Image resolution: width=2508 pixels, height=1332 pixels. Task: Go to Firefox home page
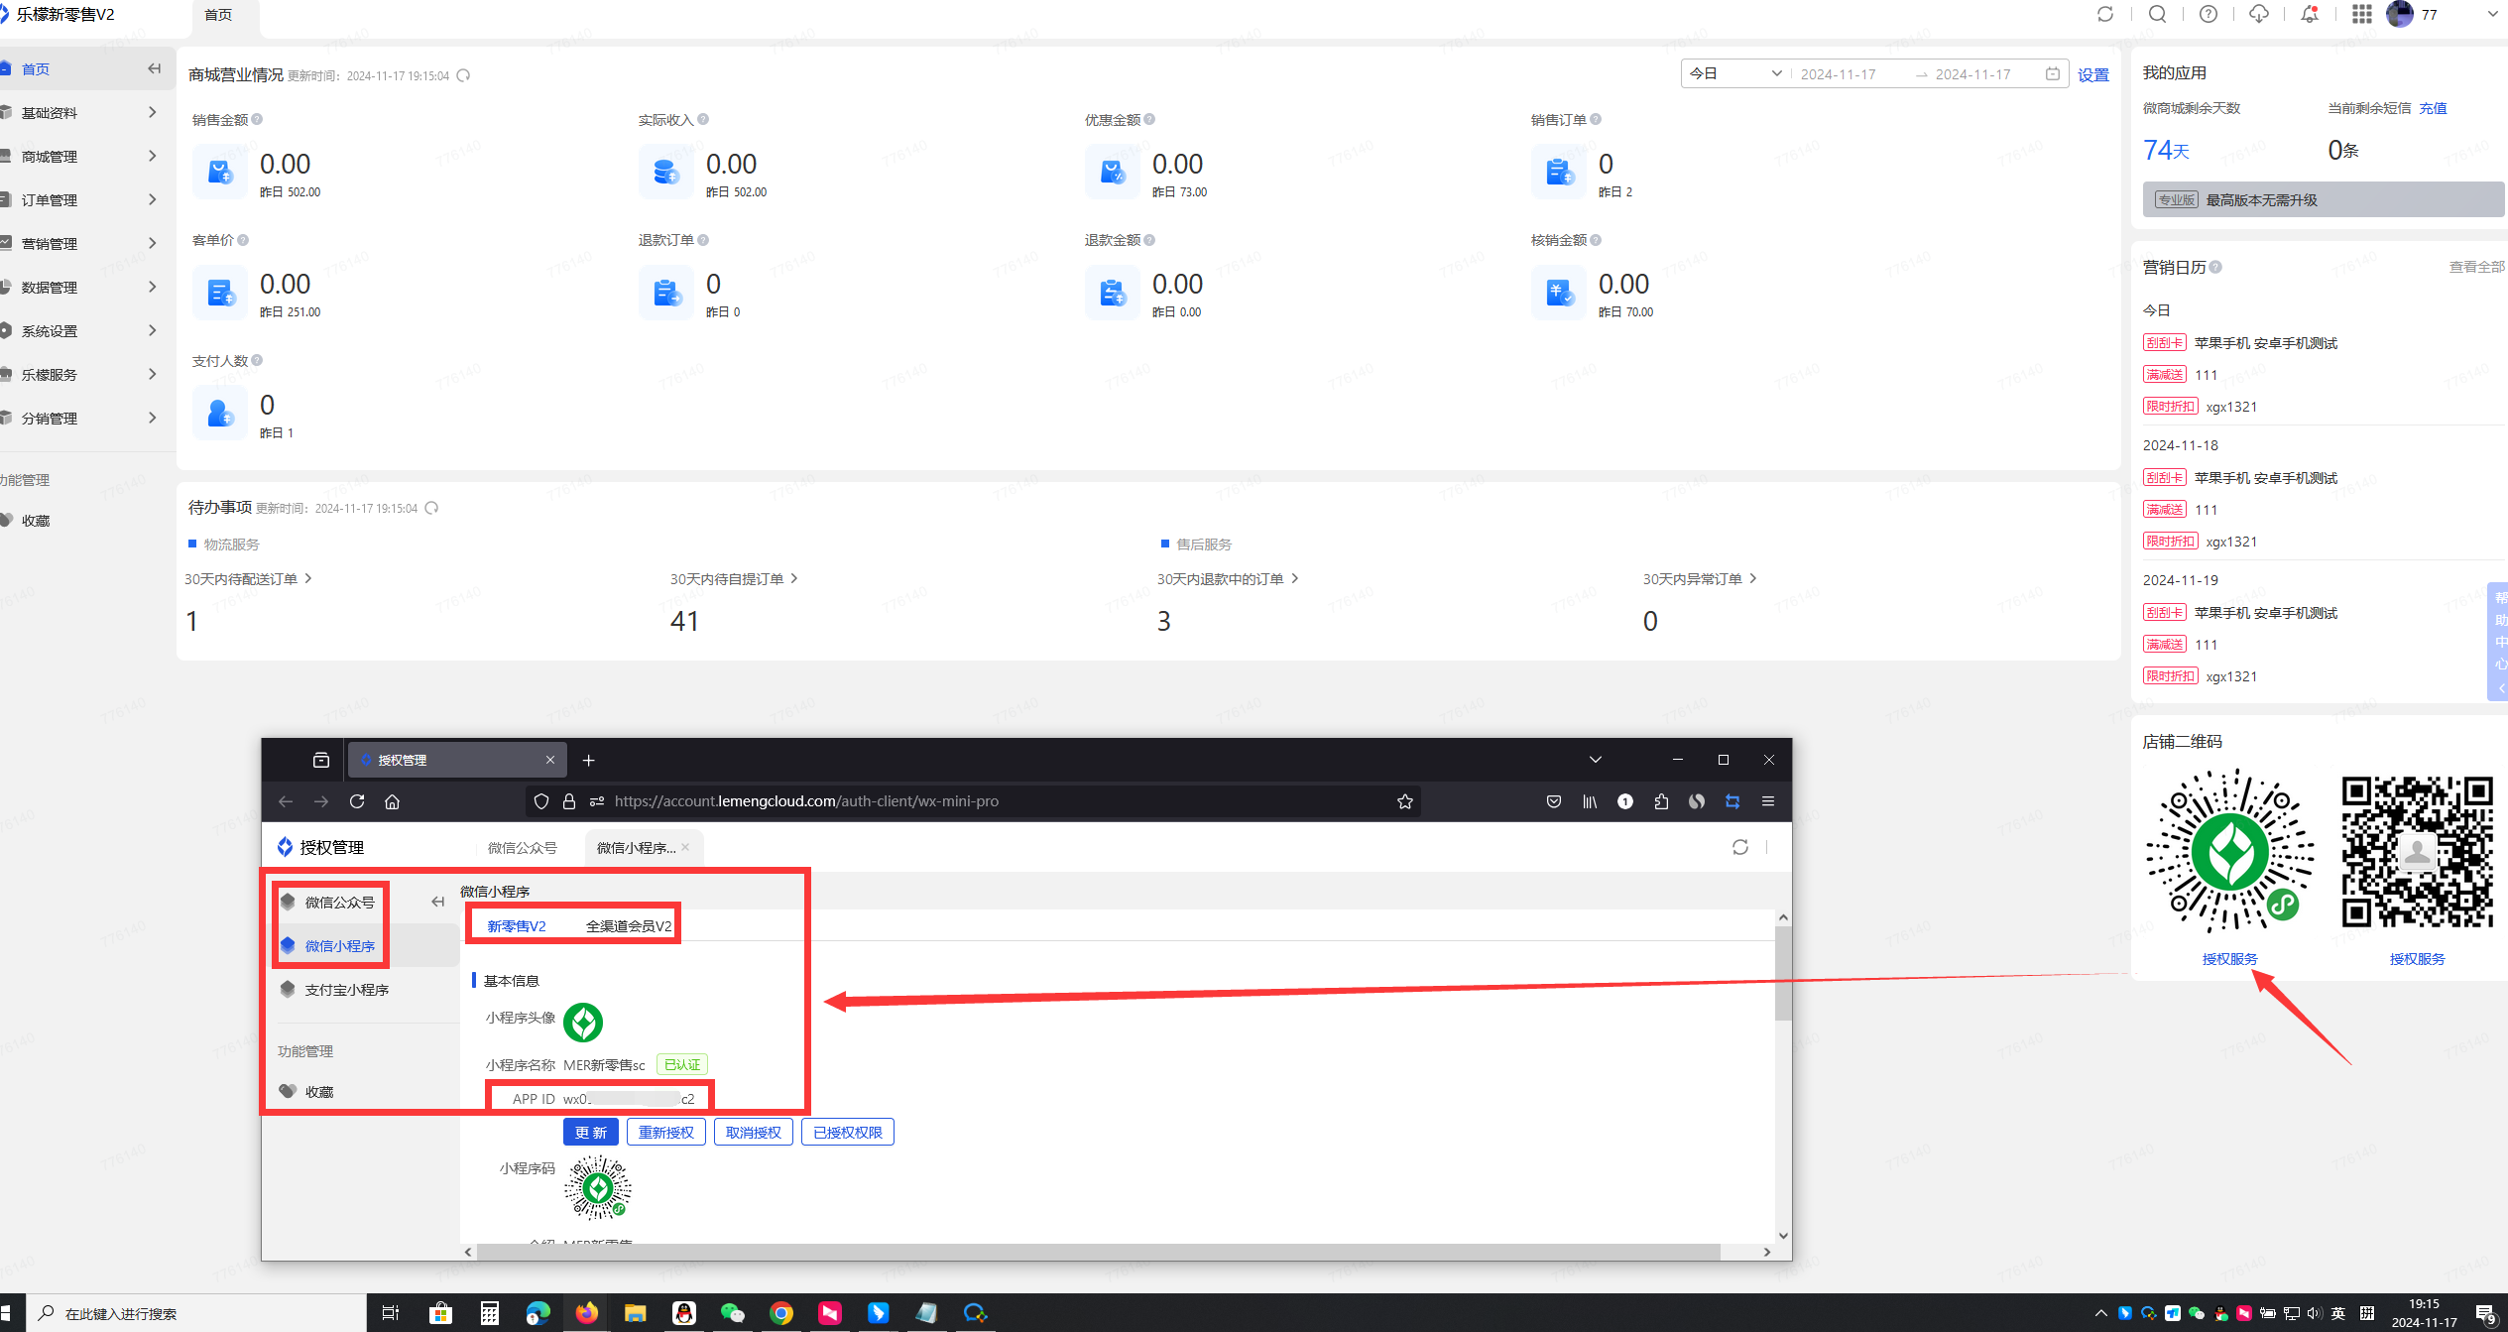pyautogui.click(x=393, y=801)
